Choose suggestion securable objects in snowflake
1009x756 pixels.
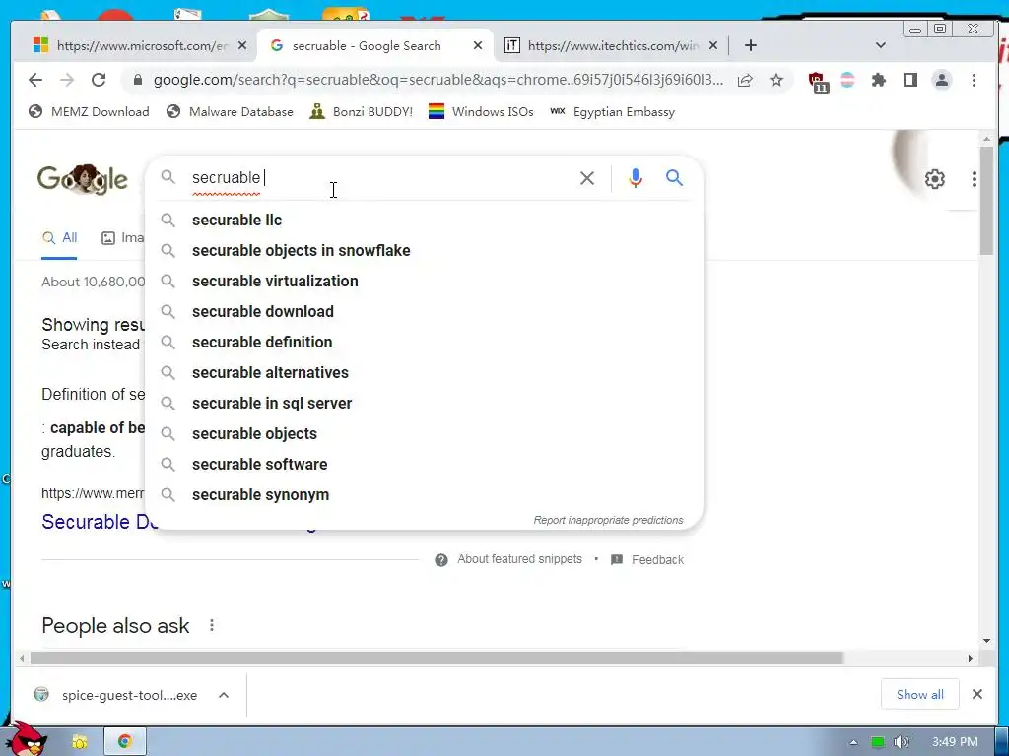(425, 251)
